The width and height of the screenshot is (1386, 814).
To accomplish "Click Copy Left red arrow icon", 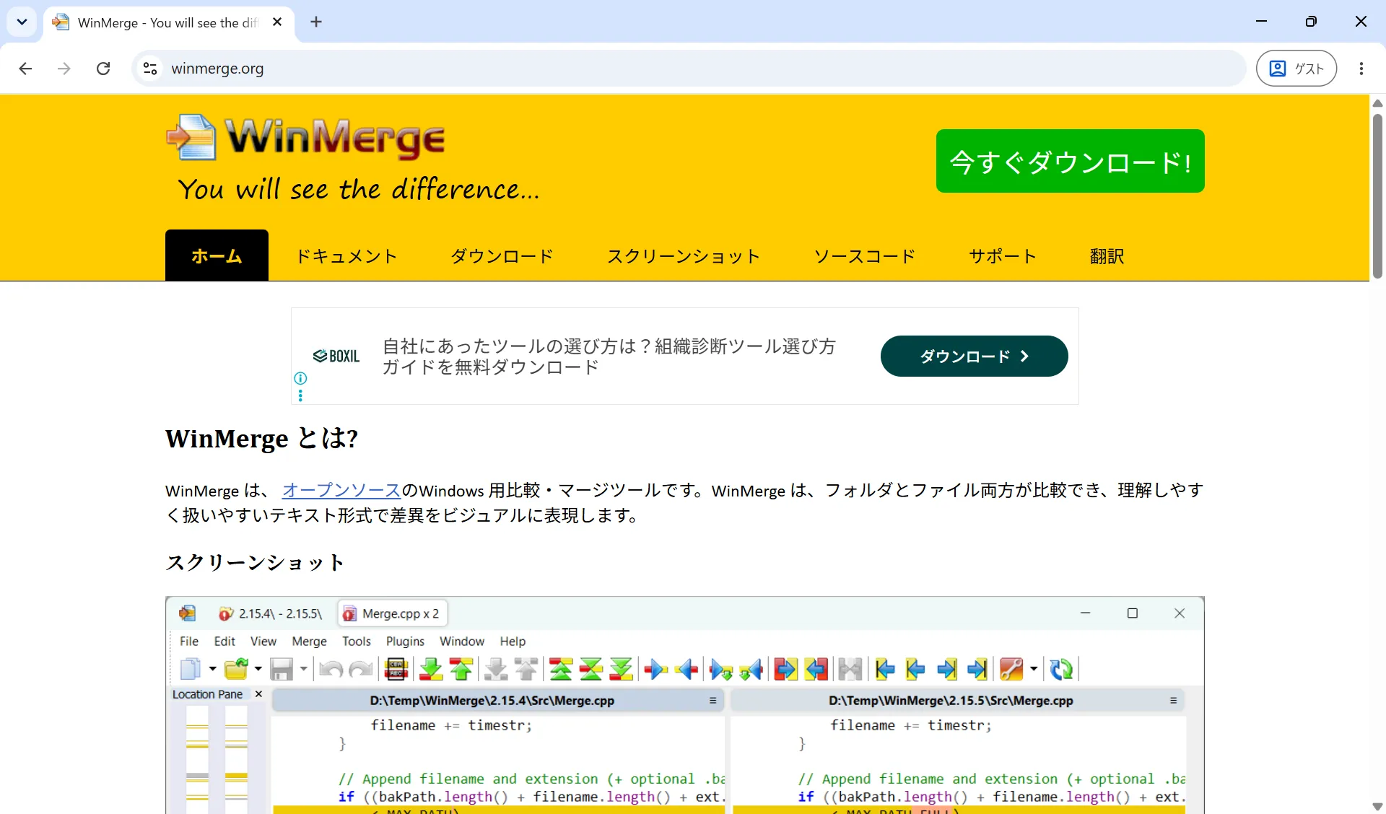I will tap(687, 669).
